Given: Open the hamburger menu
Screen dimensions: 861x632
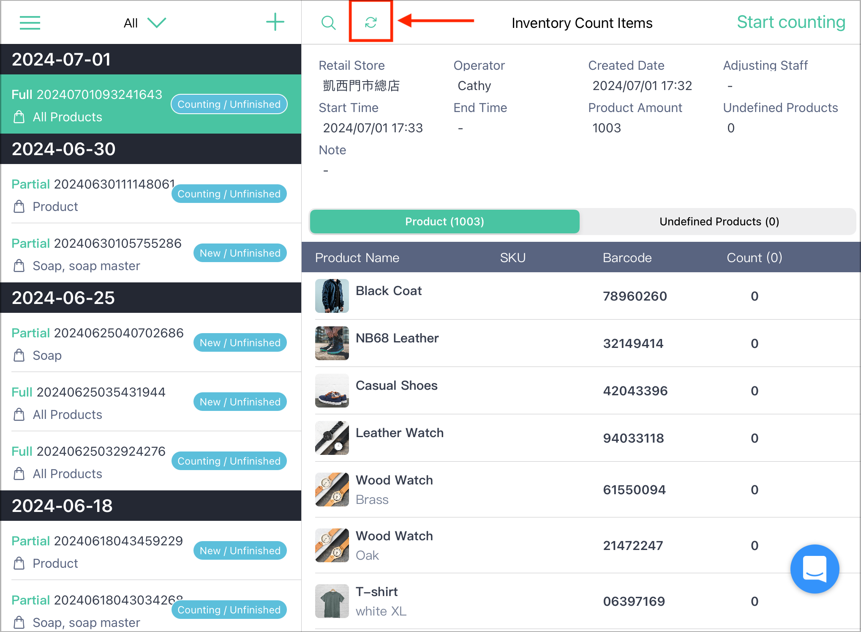Looking at the screenshot, I should click(x=30, y=23).
